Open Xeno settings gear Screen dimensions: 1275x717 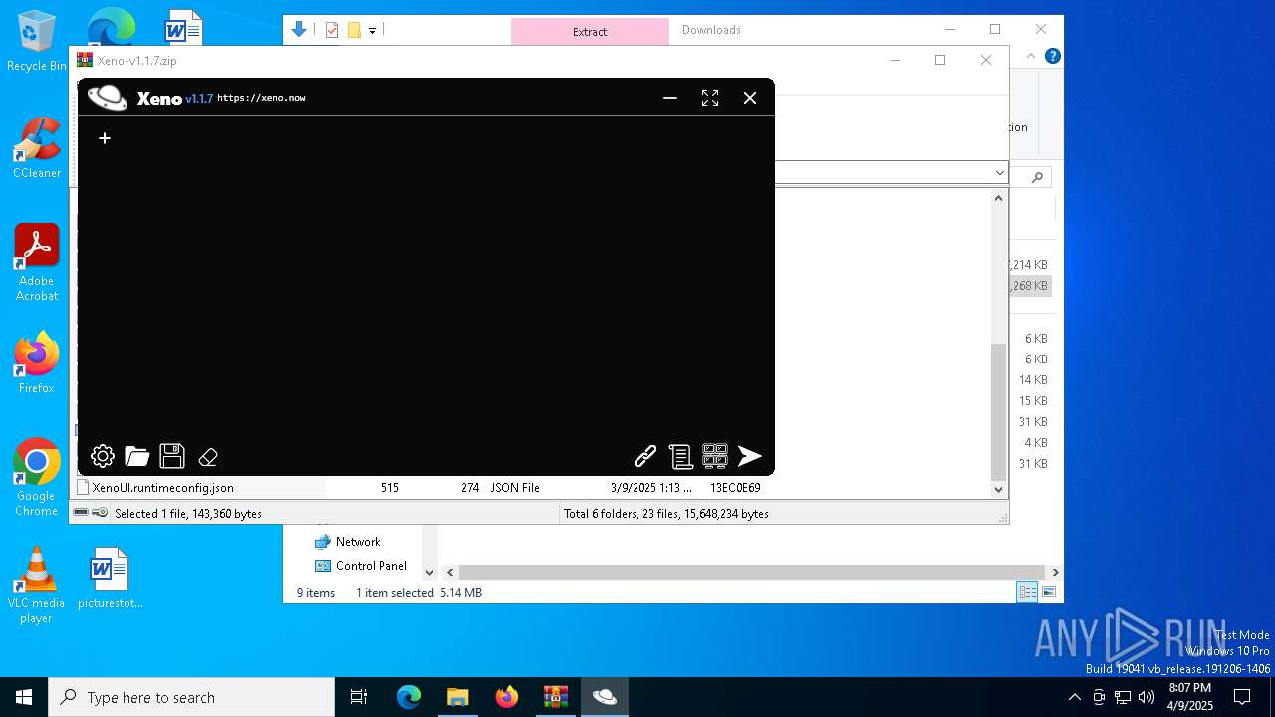[x=103, y=456]
